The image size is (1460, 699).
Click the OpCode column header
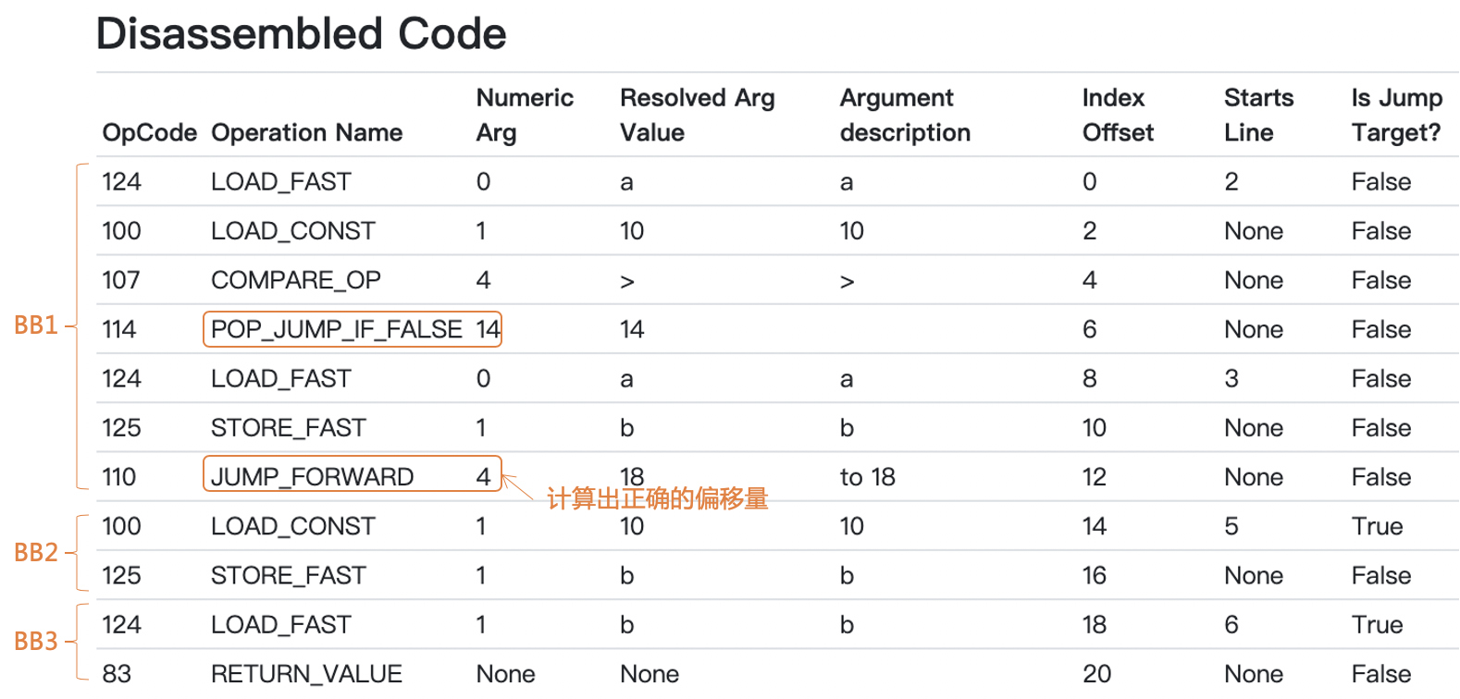pos(149,132)
